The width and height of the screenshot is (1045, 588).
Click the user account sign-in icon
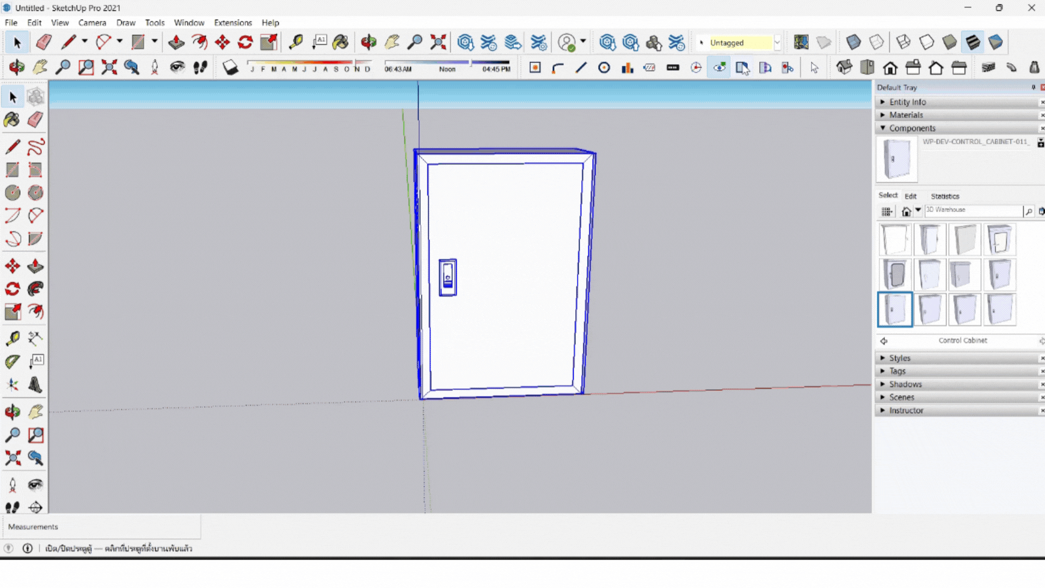567,42
